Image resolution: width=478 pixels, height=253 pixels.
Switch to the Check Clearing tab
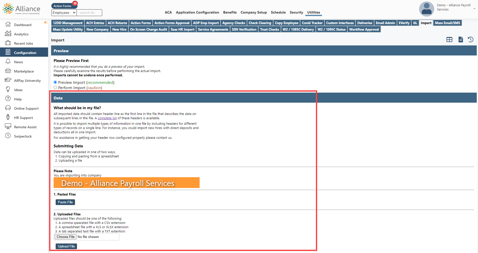260,23
